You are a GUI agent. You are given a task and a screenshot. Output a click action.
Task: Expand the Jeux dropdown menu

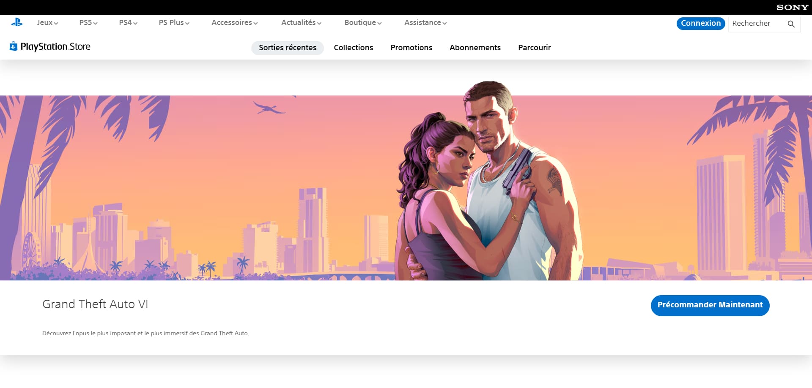click(x=47, y=23)
